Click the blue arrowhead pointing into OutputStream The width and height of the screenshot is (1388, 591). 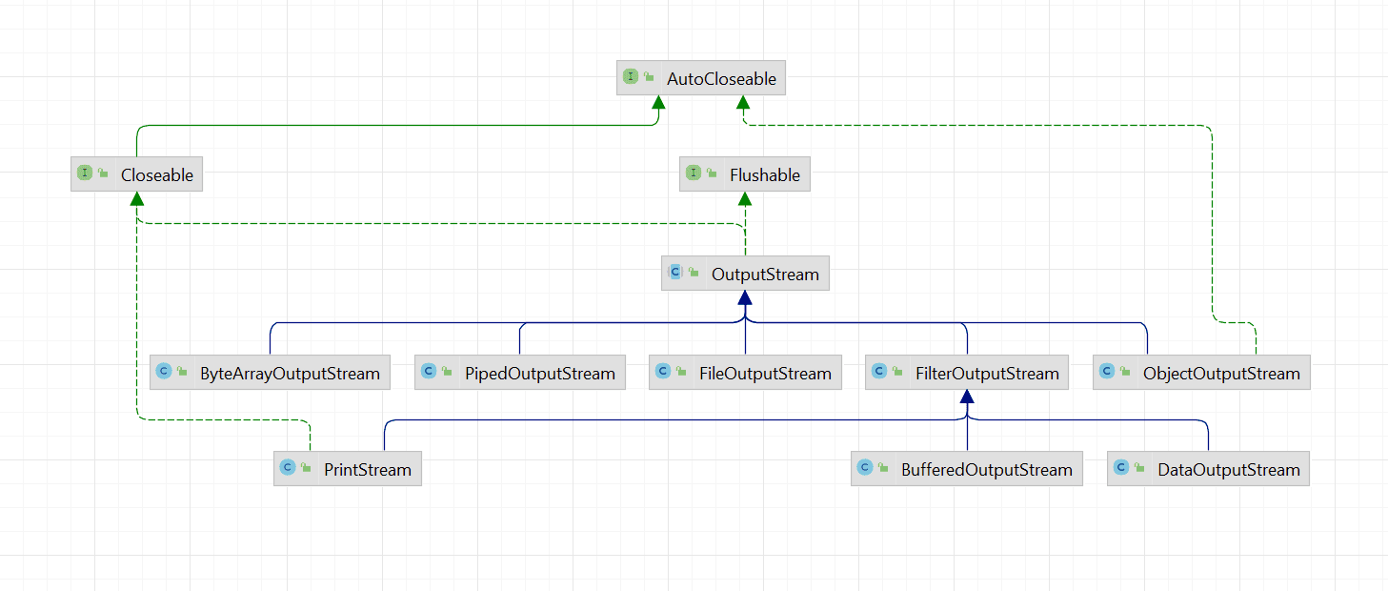(x=745, y=298)
